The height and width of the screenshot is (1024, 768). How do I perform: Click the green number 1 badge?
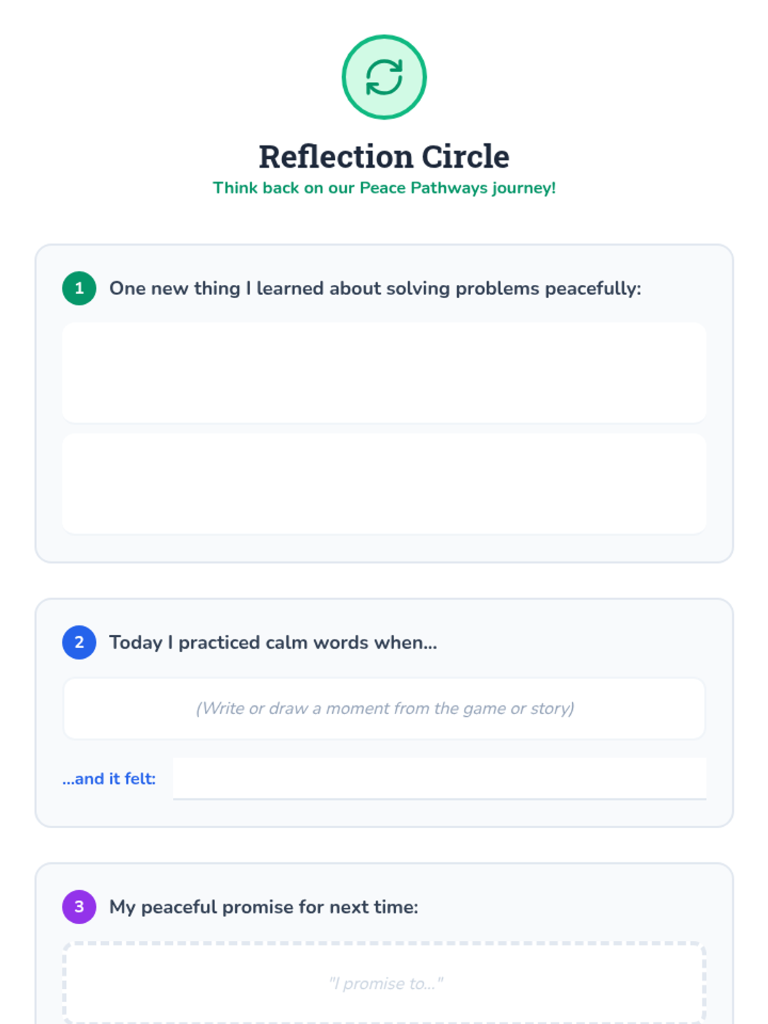(x=79, y=288)
